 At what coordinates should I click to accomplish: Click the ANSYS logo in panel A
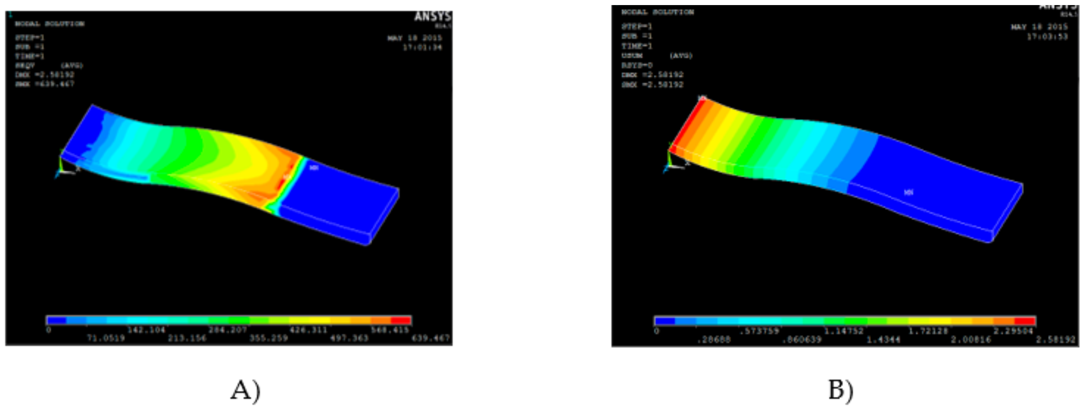click(432, 17)
